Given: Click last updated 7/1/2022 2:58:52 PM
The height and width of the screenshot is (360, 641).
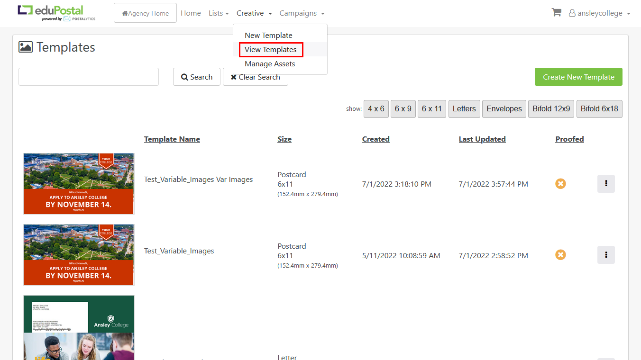Looking at the screenshot, I should pyautogui.click(x=494, y=256).
